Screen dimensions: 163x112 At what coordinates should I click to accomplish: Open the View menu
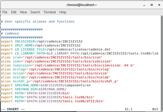pos(23,12)
